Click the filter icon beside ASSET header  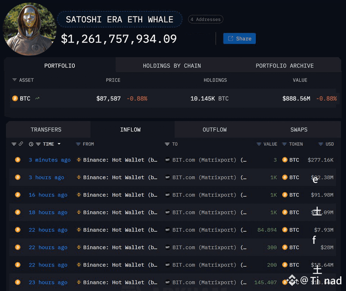[15, 80]
